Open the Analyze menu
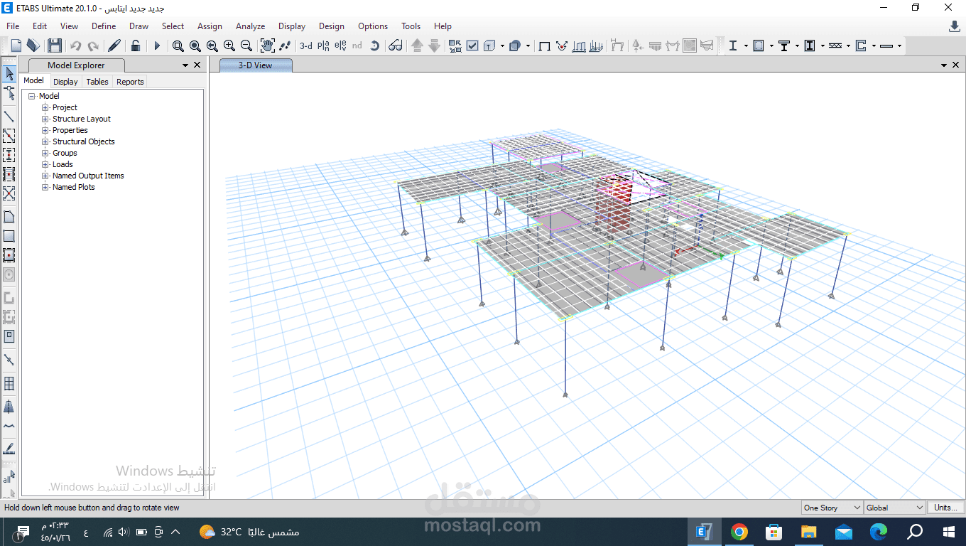The width and height of the screenshot is (966, 546). click(x=250, y=26)
